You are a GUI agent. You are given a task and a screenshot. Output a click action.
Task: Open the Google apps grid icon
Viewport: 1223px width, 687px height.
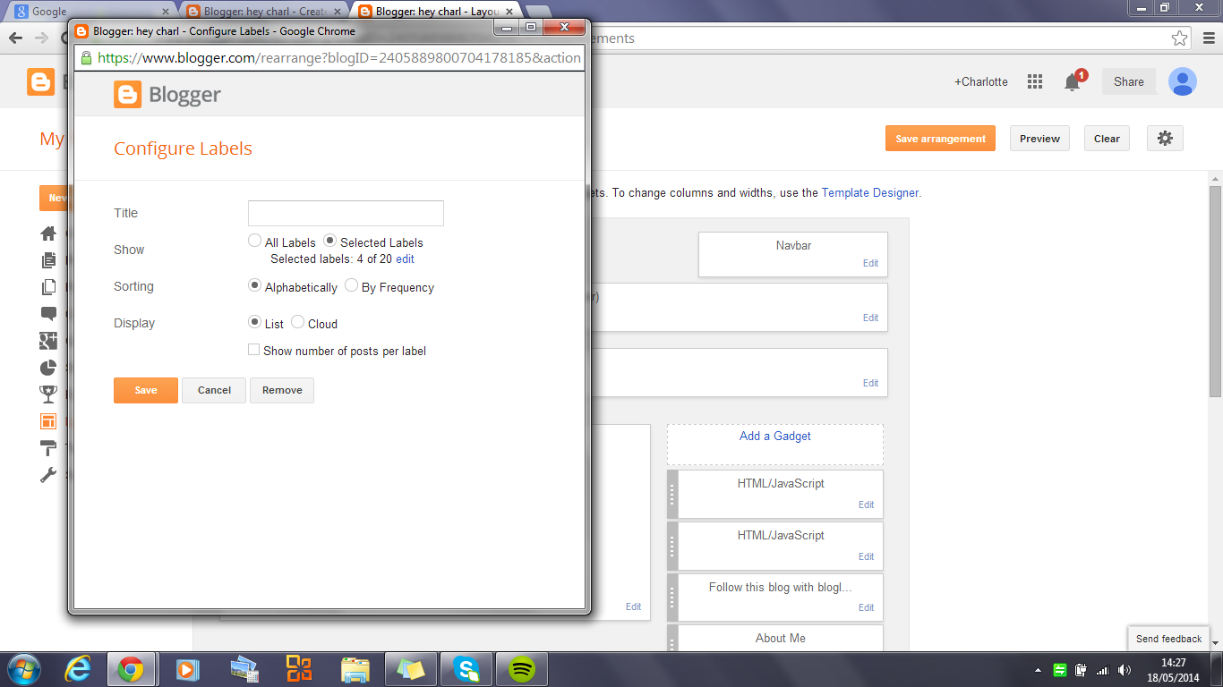tap(1035, 81)
